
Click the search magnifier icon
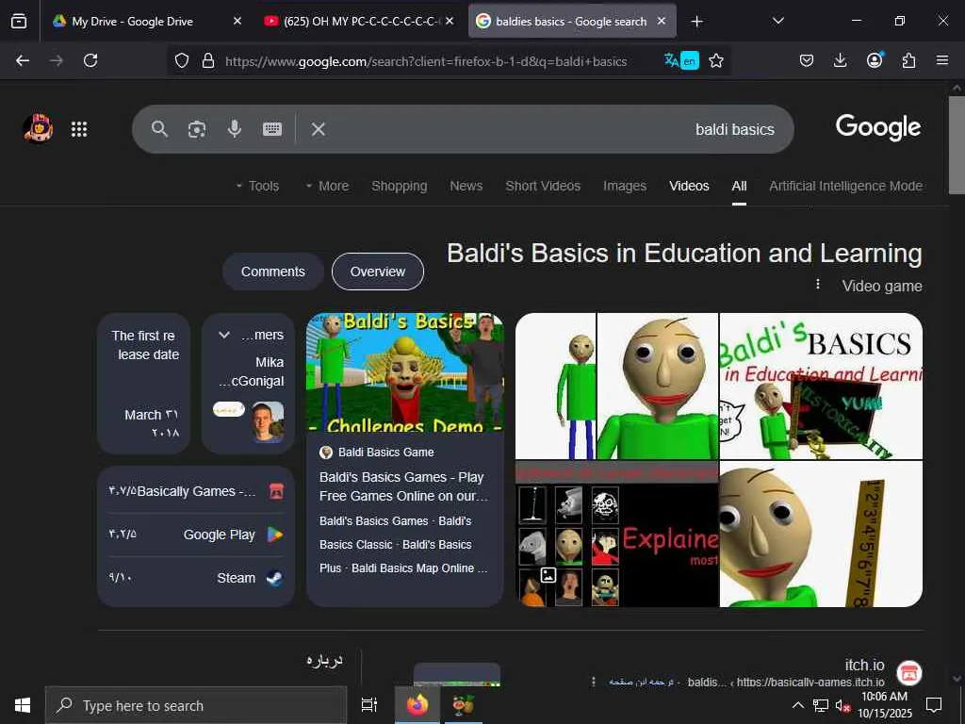click(159, 128)
